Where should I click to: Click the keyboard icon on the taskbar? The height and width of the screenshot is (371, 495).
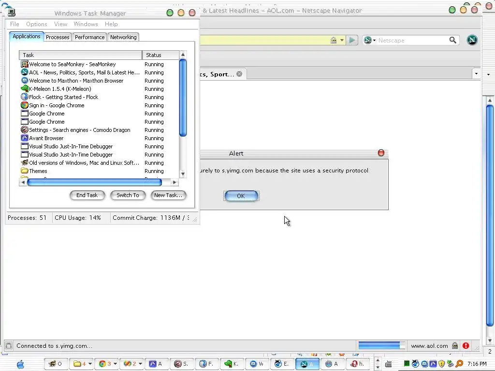coord(389,364)
